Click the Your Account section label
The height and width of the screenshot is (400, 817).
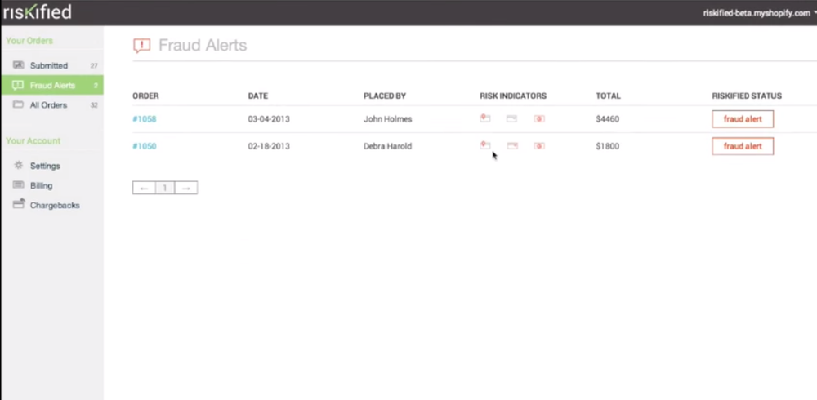pyautogui.click(x=33, y=140)
